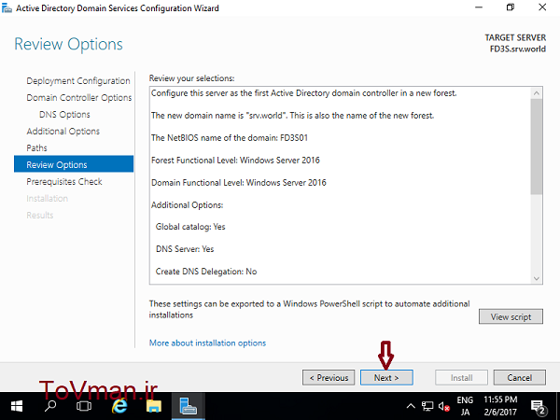Select the Paths step in sidebar
The height and width of the screenshot is (420, 560).
pos(37,148)
